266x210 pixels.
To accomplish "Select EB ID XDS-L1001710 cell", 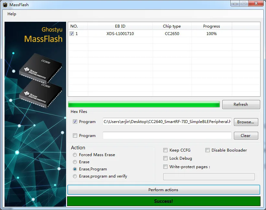I will pos(120,34).
